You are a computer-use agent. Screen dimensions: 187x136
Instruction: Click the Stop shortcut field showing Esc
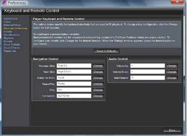click(73, 90)
